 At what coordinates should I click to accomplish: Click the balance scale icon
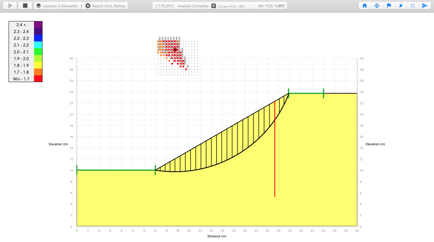click(377, 6)
